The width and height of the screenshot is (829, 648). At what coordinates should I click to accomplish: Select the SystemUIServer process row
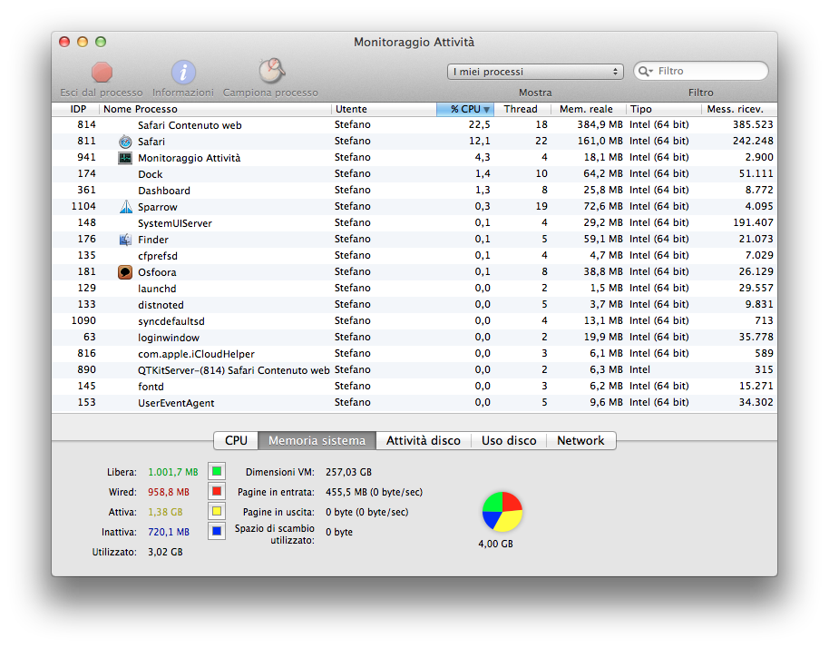pyautogui.click(x=414, y=222)
